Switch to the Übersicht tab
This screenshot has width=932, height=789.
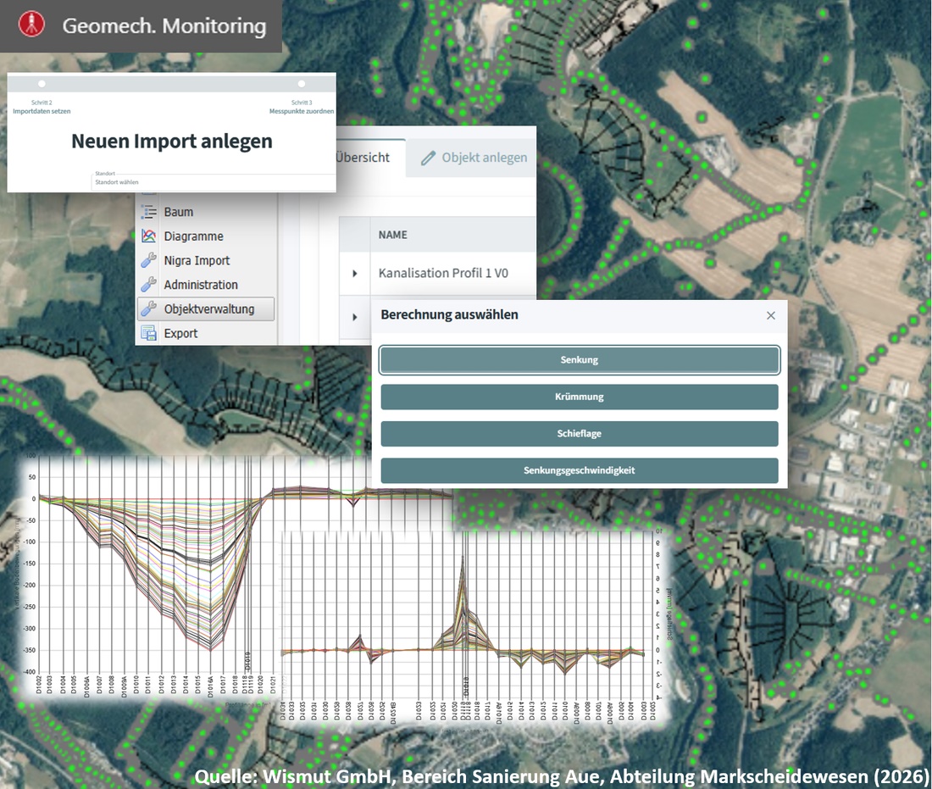tap(363, 158)
